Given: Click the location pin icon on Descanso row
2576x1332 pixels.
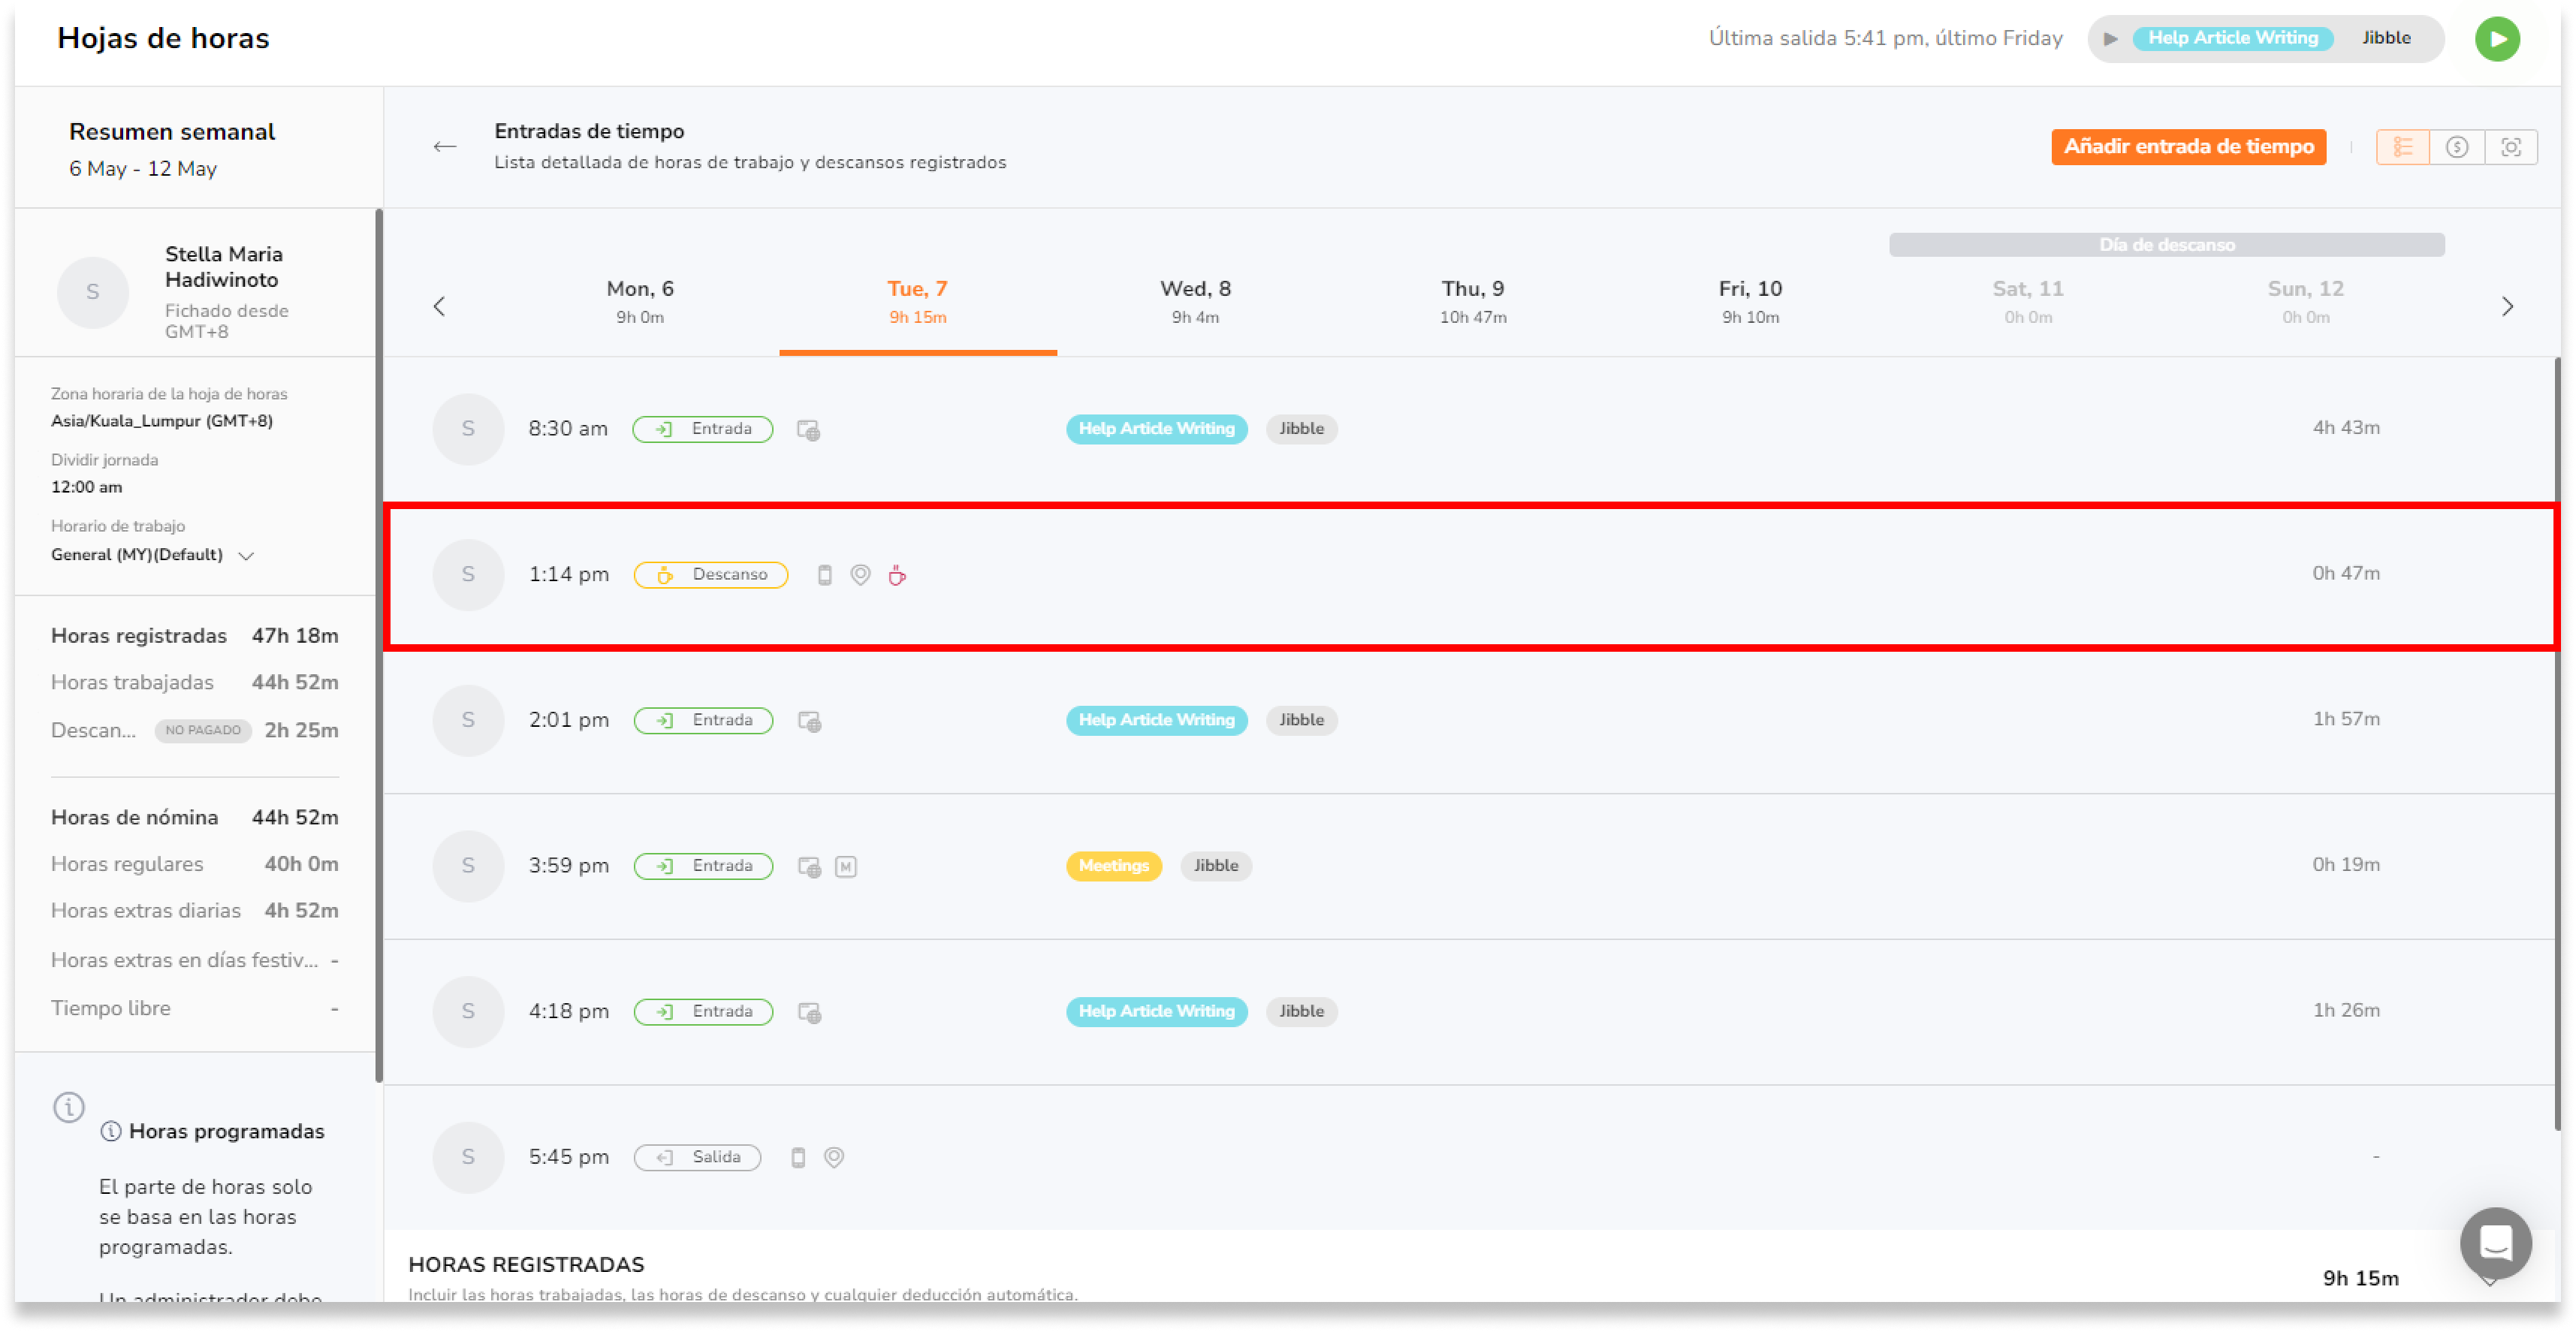Looking at the screenshot, I should (860, 575).
